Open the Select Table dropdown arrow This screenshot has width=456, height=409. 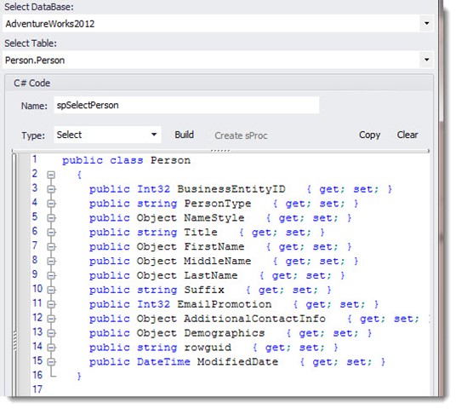coord(426,60)
